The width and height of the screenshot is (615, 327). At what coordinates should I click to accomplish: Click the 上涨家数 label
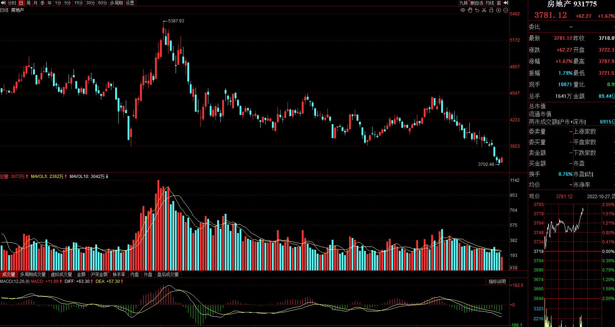tap(585, 131)
